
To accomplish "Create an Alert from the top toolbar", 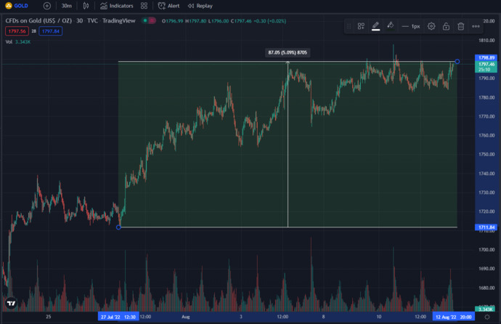I will pos(168,6).
